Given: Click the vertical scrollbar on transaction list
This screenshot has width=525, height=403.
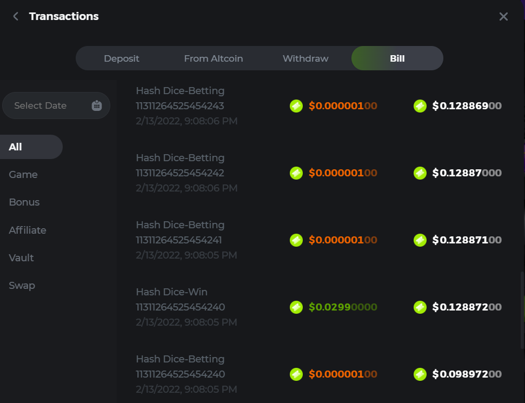Looking at the screenshot, I should point(522,310).
